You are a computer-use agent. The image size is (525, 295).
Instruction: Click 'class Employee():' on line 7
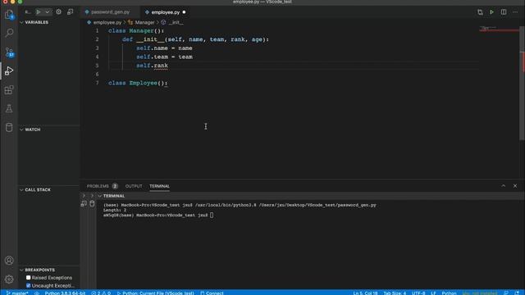pos(138,83)
